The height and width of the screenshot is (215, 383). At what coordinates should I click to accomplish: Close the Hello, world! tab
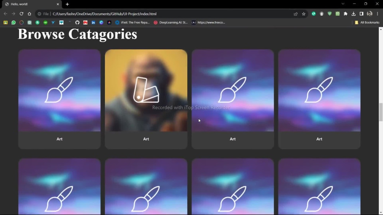click(58, 4)
